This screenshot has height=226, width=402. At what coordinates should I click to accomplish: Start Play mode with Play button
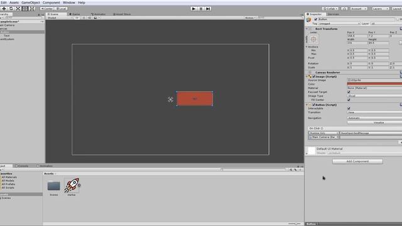[x=194, y=8]
